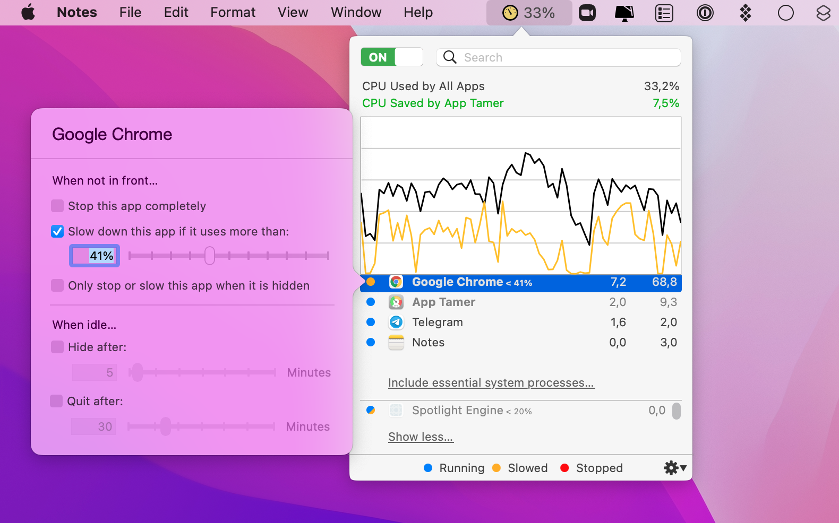Enable the Quit after checkbox
839x523 pixels.
[x=56, y=401]
